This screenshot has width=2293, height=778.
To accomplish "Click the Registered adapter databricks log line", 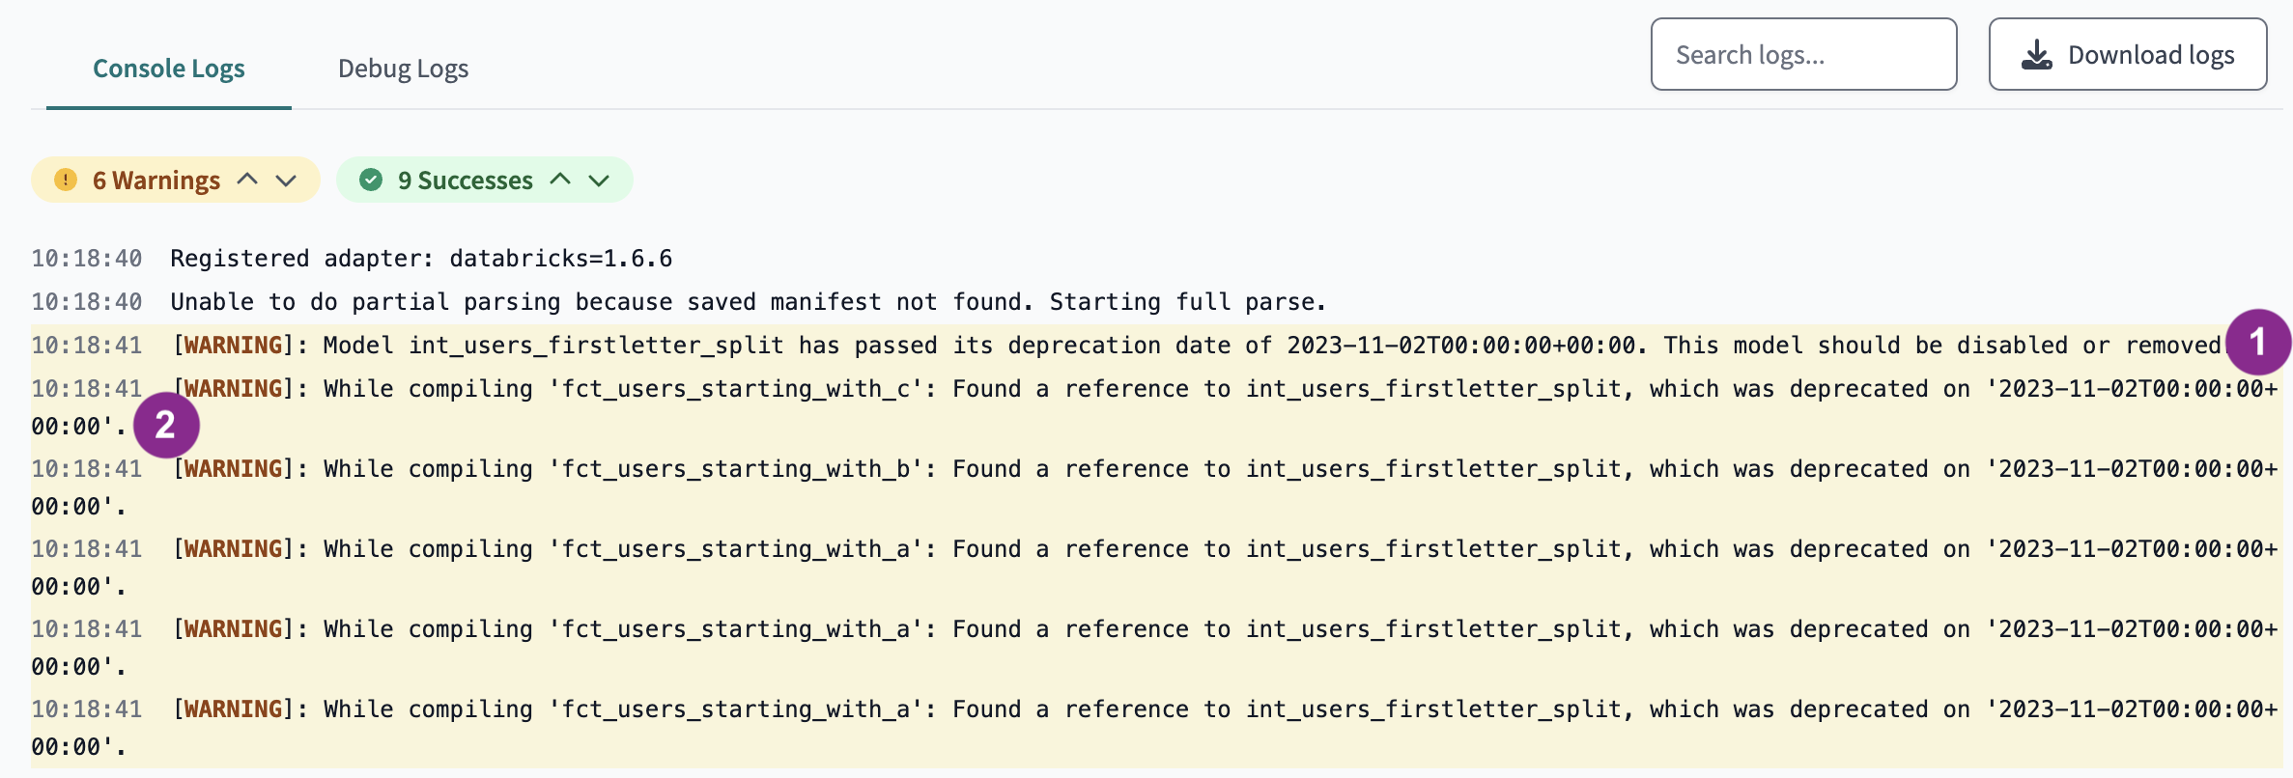I will click(x=421, y=259).
